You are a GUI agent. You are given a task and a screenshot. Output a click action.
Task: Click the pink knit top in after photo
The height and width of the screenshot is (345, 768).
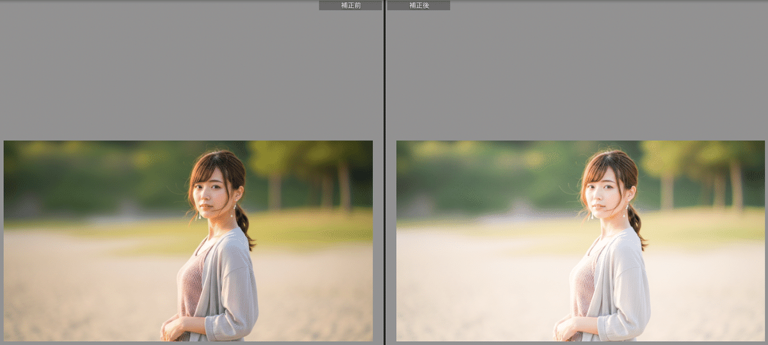584,281
